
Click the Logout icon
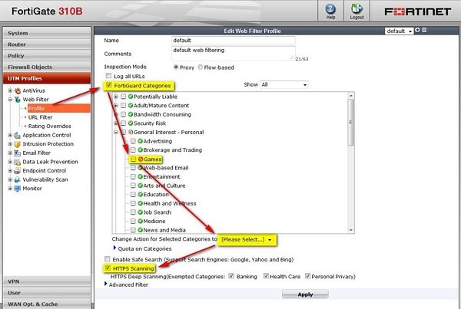(x=357, y=9)
